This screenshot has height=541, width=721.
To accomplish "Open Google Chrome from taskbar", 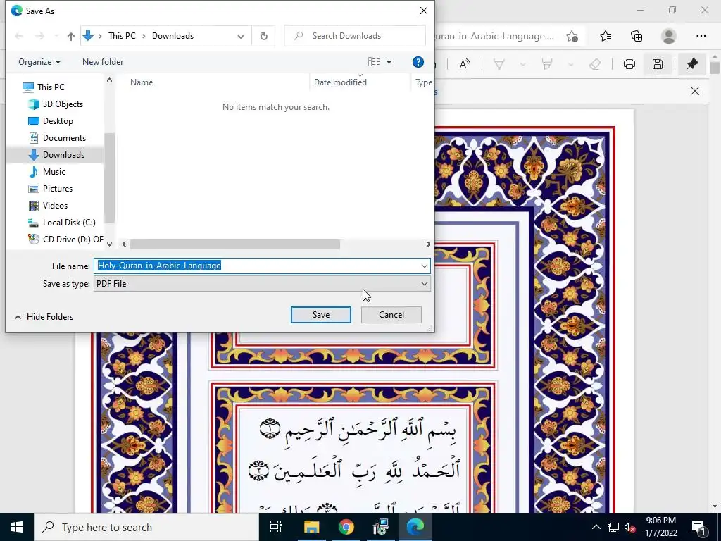I will pyautogui.click(x=346, y=527).
